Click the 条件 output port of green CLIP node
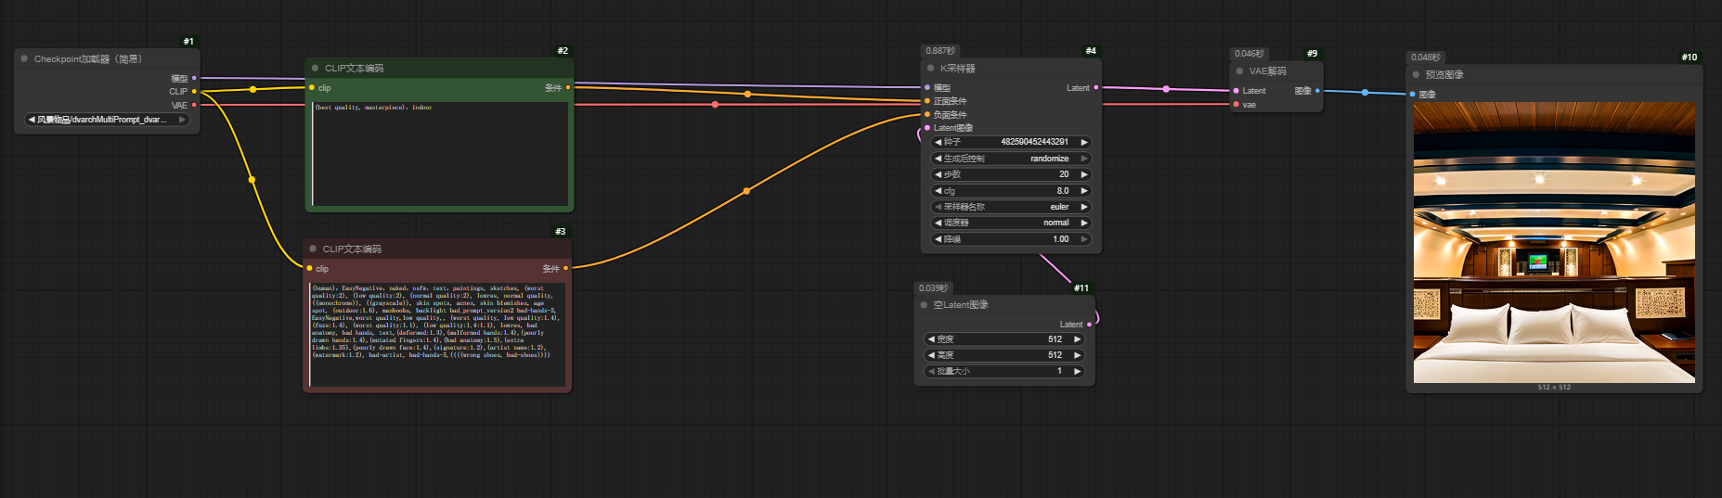The image size is (1722, 498). [x=568, y=88]
